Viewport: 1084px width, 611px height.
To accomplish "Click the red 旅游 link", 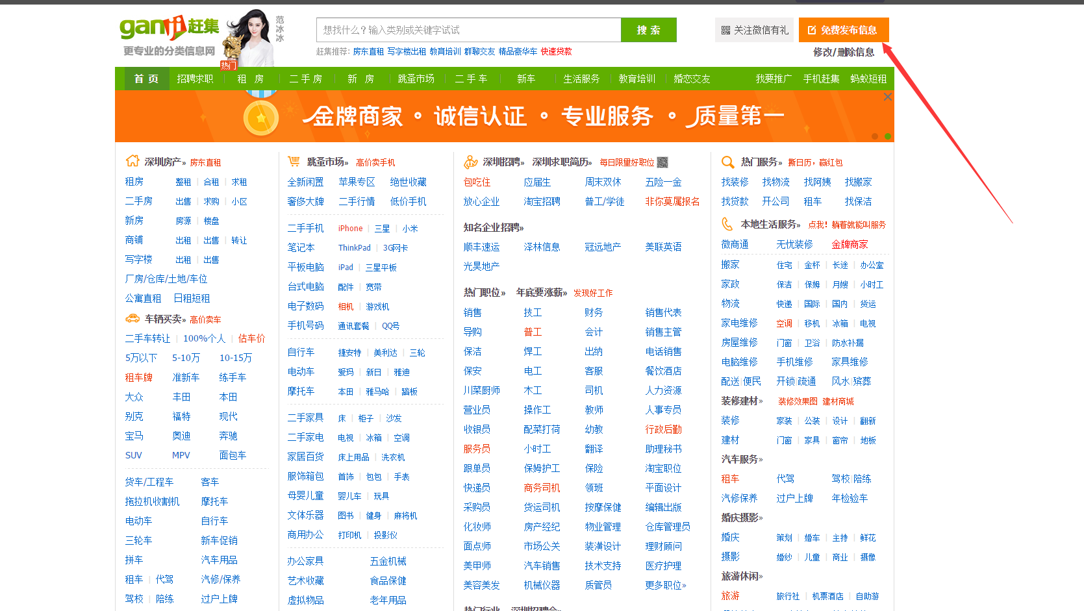I will 730,596.
